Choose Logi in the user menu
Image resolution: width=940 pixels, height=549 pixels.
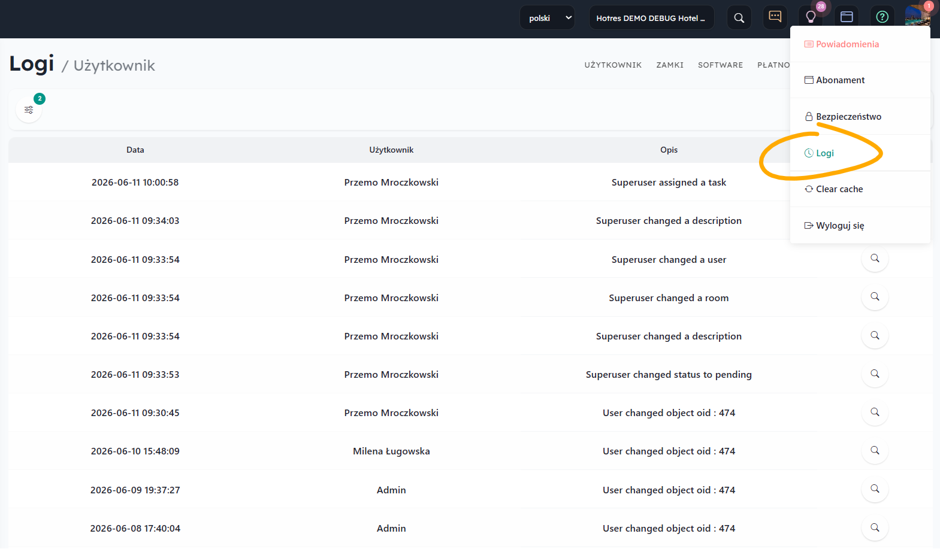click(x=860, y=153)
